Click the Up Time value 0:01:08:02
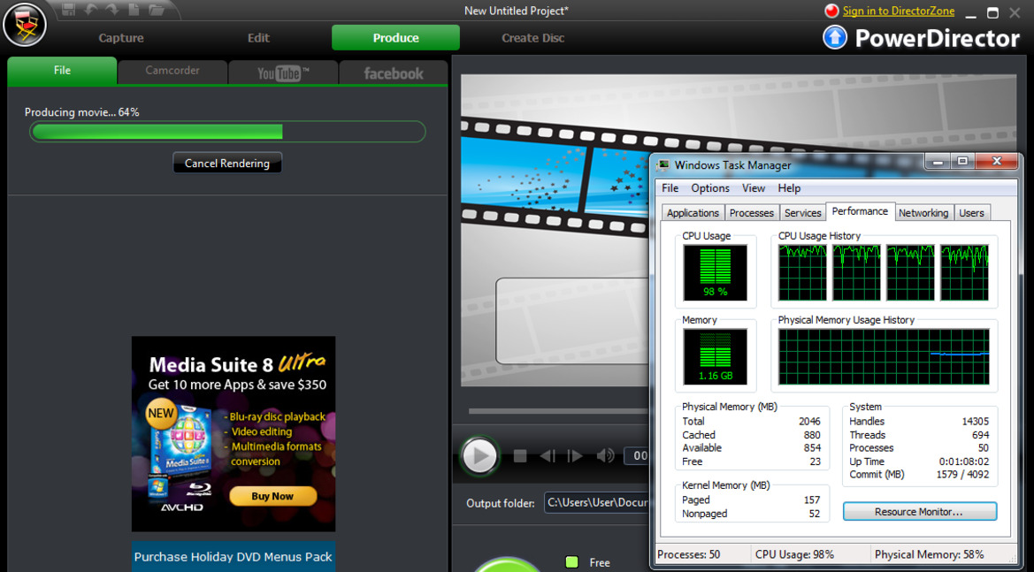 [964, 461]
